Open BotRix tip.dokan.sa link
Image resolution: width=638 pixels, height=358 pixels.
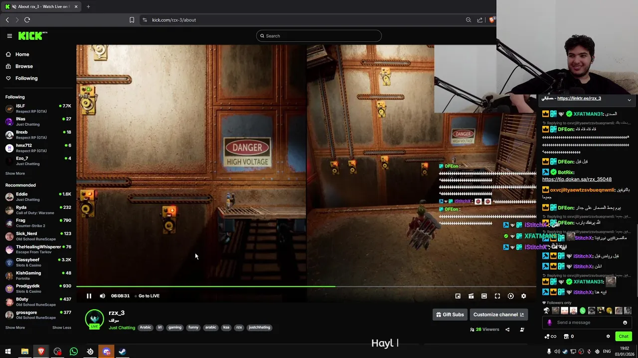[577, 179]
